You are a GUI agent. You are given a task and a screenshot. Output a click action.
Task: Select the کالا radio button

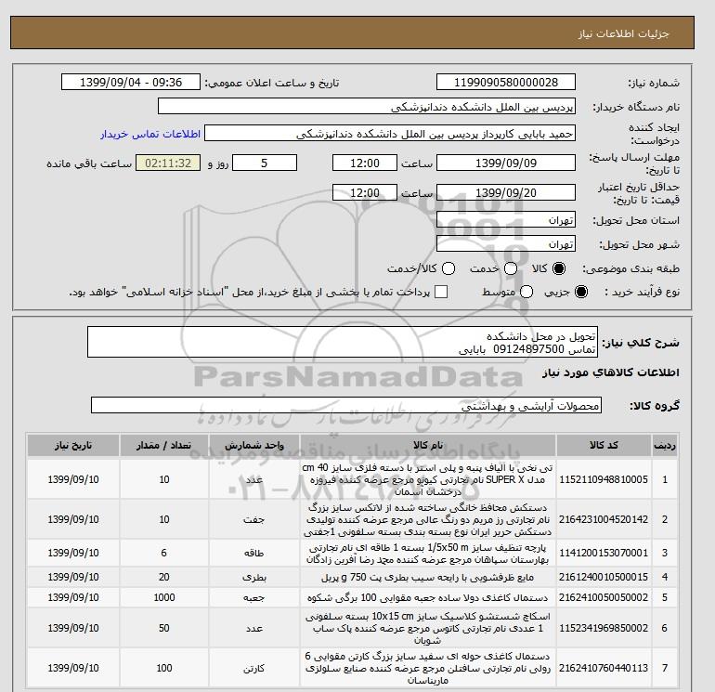[559, 268]
